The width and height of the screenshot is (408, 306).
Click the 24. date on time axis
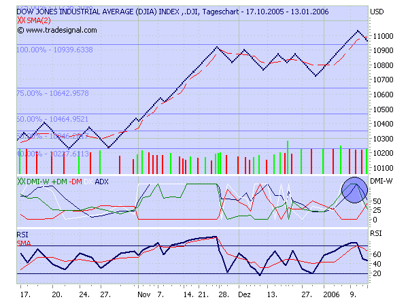[84, 294]
